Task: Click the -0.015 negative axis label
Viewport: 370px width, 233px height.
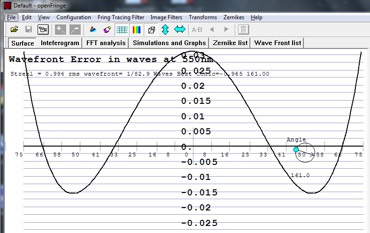Action: tap(199, 193)
